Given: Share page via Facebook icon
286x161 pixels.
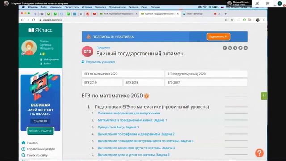Looking at the screenshot, I should pyautogui.click(x=225, y=48).
